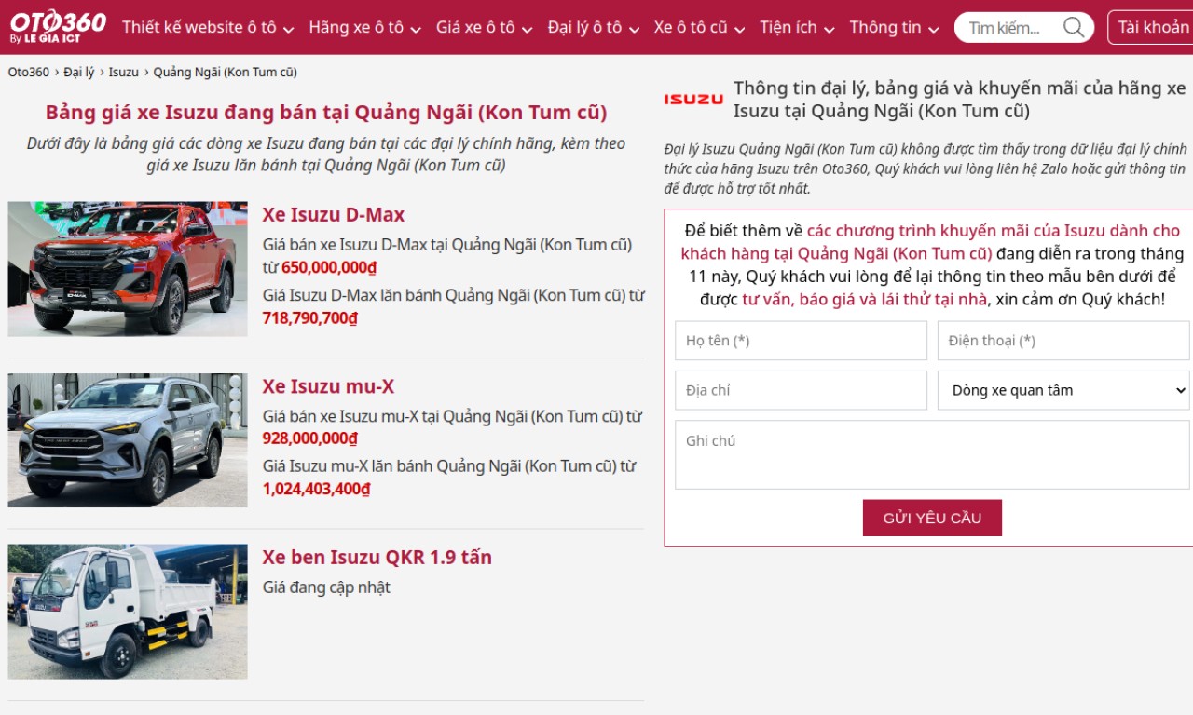View the white Isuzu QKR truck photo

coord(128,612)
